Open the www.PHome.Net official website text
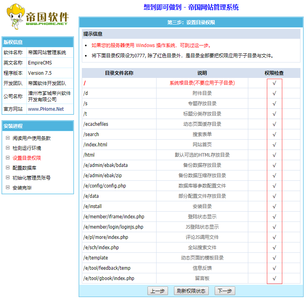 tap(45, 109)
